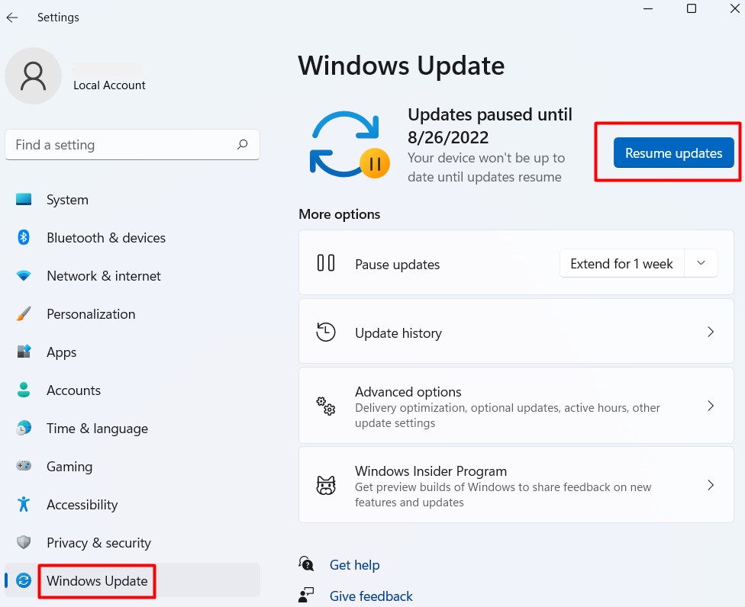
Task: Click the Give feedback link
Action: click(x=371, y=596)
